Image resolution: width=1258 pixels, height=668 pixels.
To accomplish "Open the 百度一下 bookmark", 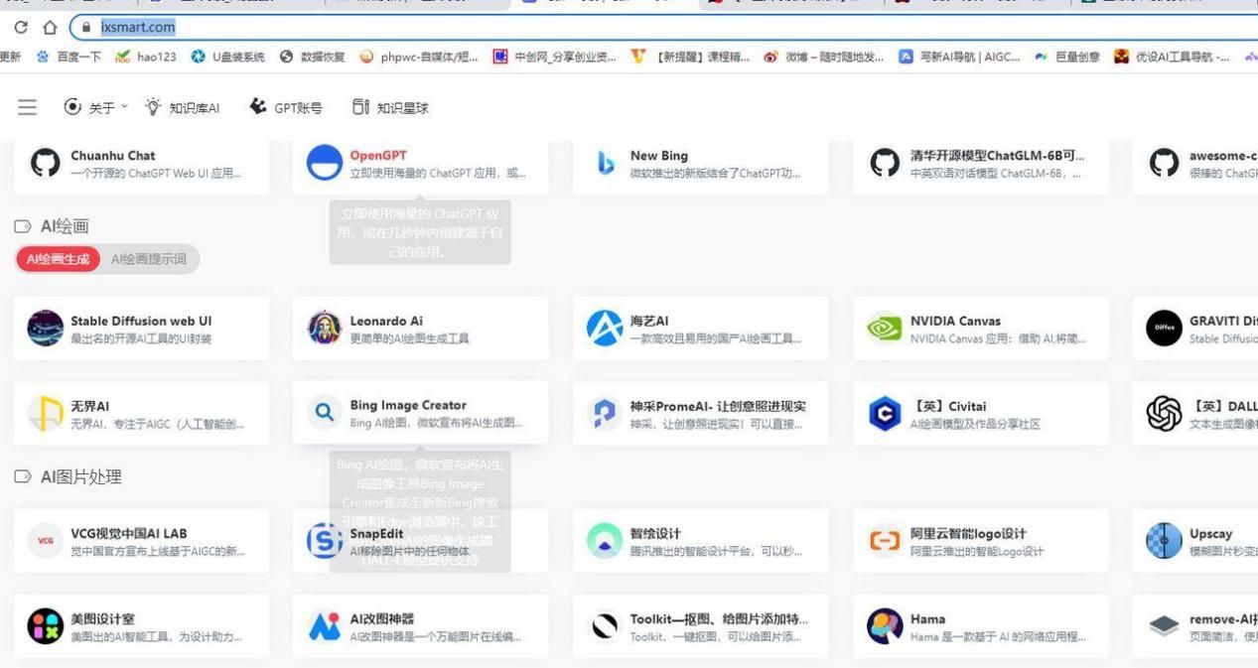I will coord(69,57).
